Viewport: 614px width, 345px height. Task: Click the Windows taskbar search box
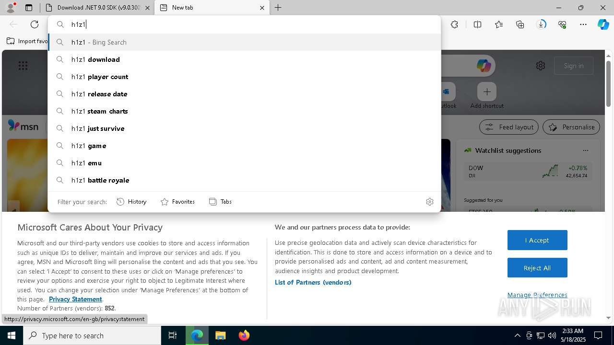(x=92, y=335)
